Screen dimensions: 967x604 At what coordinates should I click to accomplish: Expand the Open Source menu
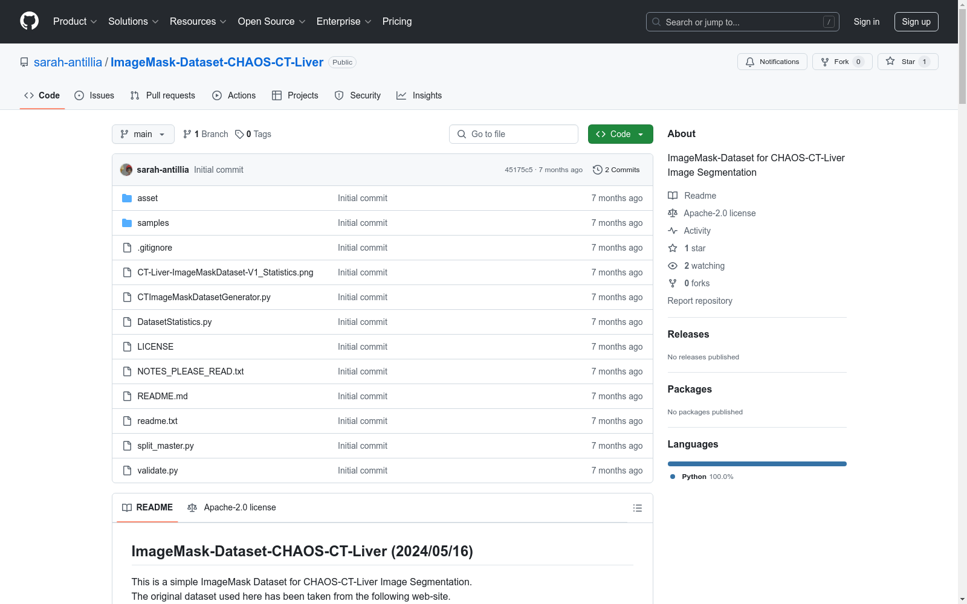272,21
